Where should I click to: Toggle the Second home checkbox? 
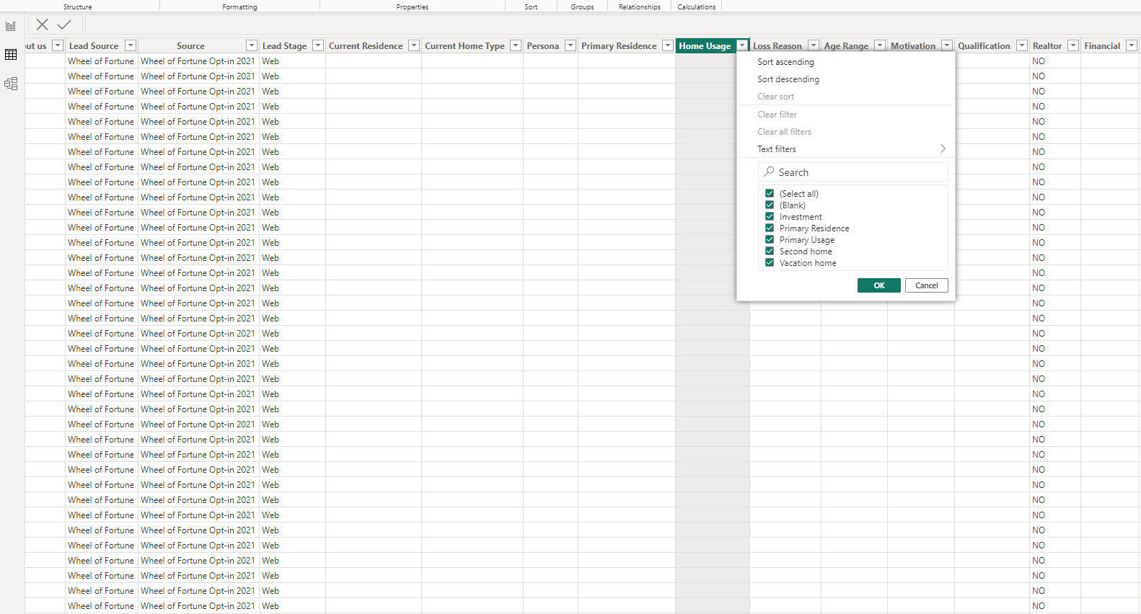point(770,251)
